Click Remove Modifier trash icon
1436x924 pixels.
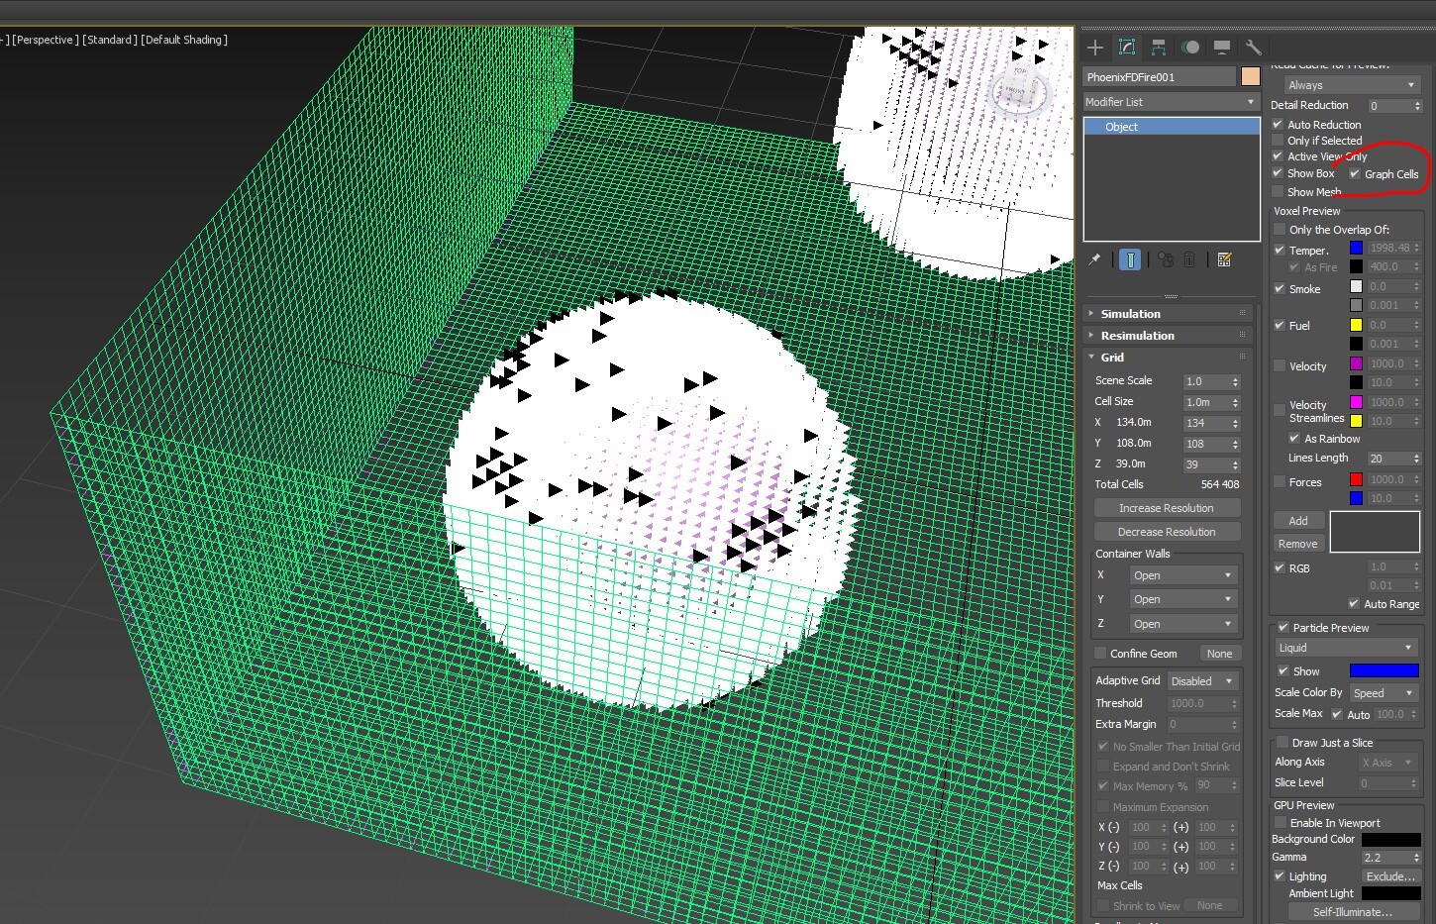pyautogui.click(x=1189, y=259)
